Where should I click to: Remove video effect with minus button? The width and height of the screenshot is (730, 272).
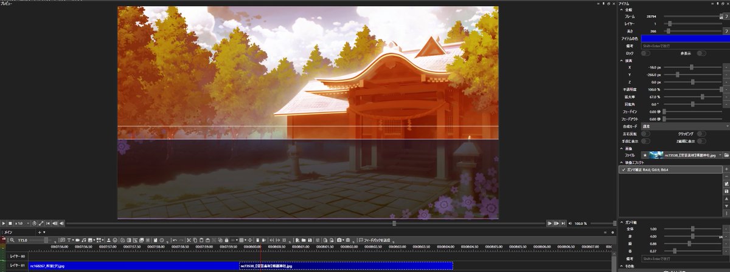tap(726, 177)
